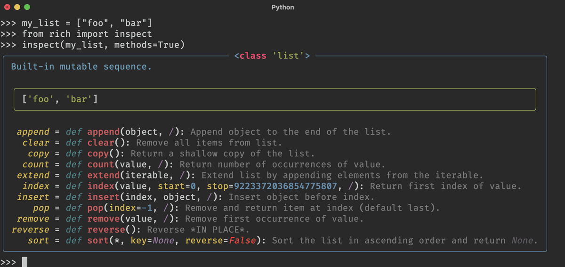This screenshot has width=565, height=267.
Task: Click the green maximize window button
Action: (x=27, y=7)
